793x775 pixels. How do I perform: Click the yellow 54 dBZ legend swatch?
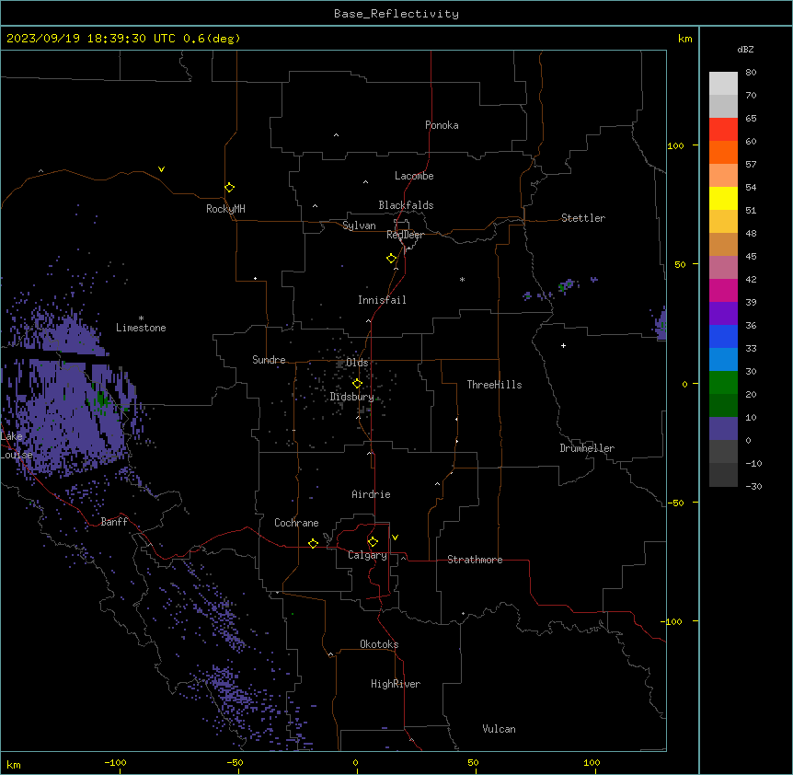pyautogui.click(x=723, y=198)
